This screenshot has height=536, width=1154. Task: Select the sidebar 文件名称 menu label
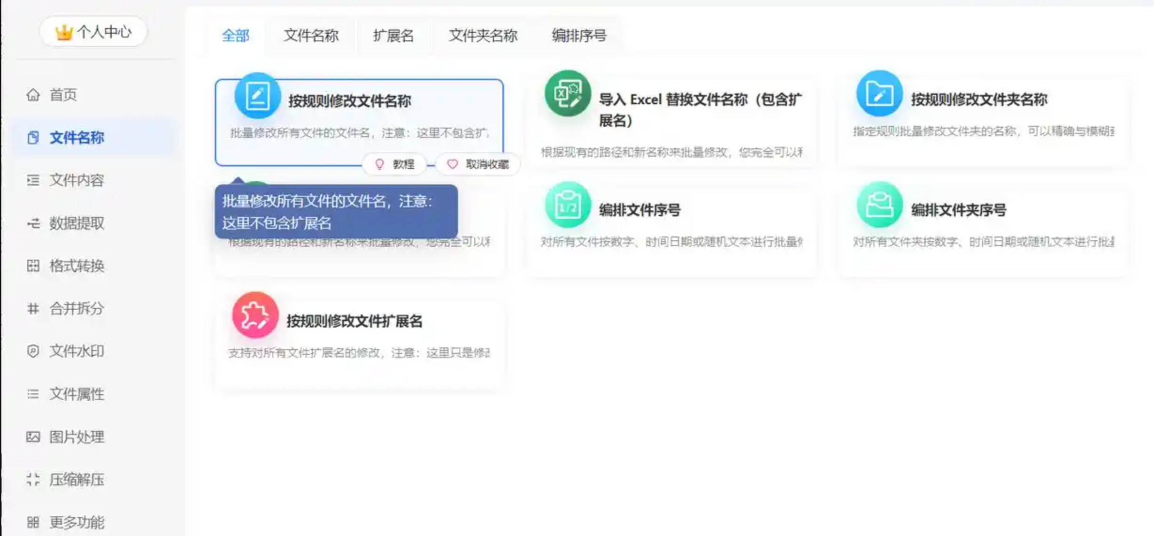tap(77, 138)
